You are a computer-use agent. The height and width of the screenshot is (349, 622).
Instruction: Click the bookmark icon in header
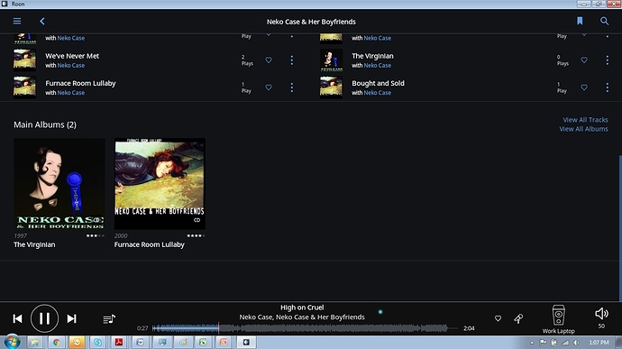(x=580, y=21)
